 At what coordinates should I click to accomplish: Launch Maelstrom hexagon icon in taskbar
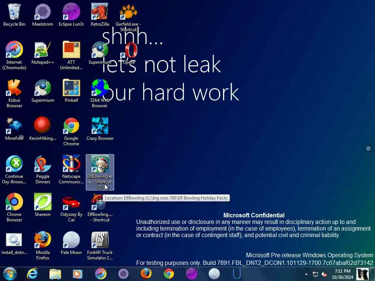tap(123, 274)
